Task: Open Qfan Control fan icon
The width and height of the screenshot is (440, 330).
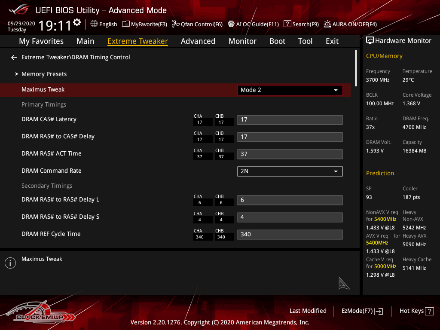Action: coord(175,24)
